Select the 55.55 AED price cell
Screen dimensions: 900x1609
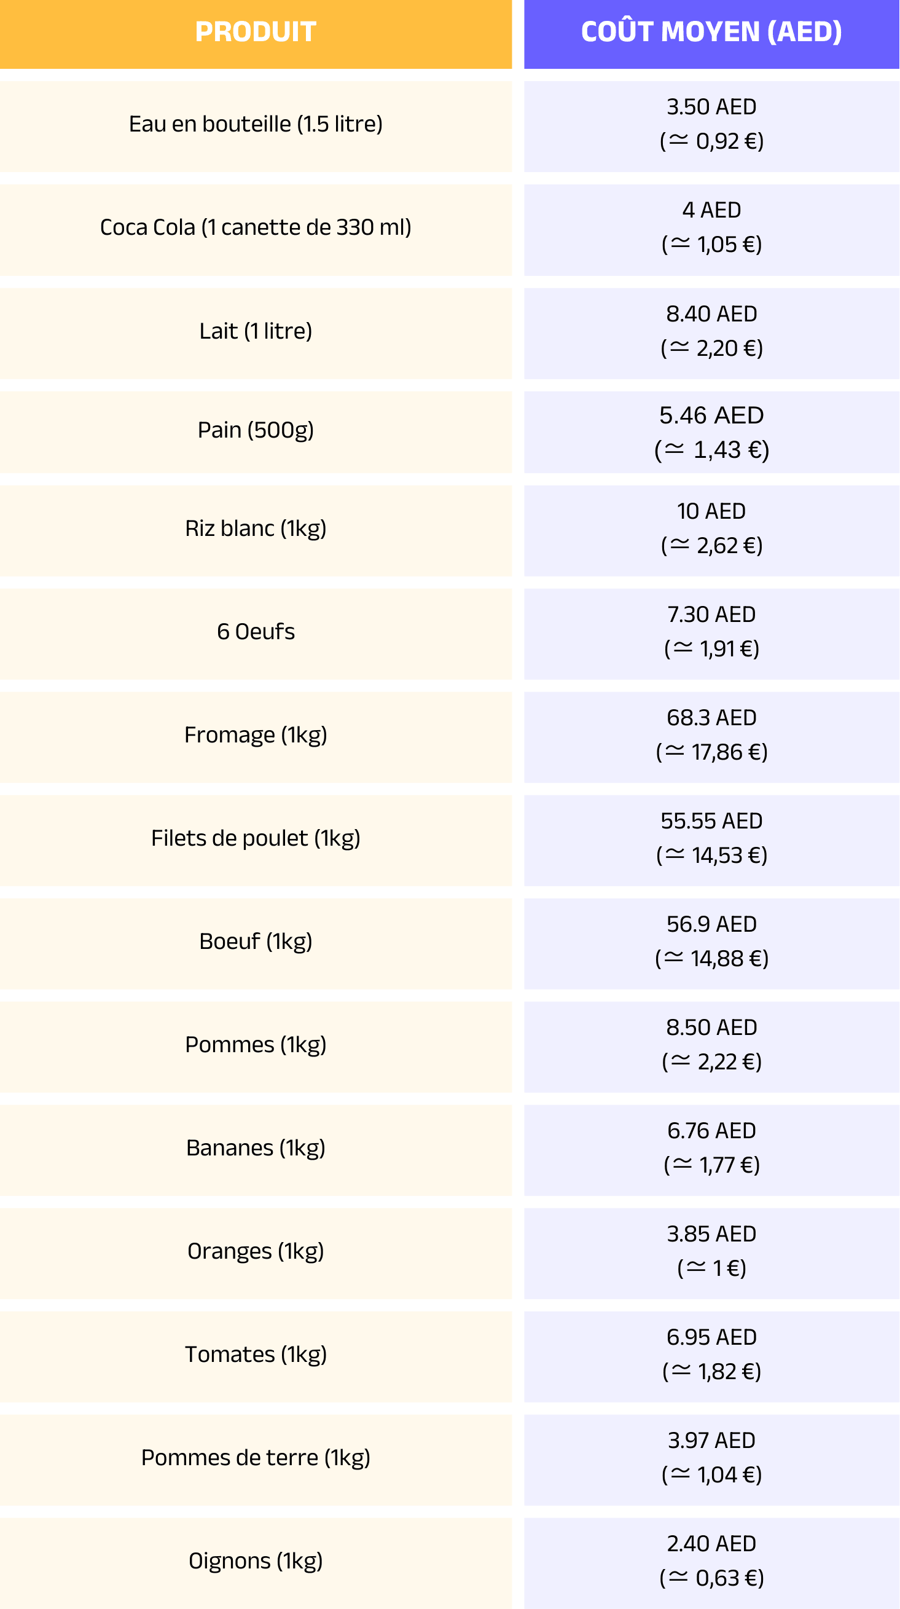711,838
